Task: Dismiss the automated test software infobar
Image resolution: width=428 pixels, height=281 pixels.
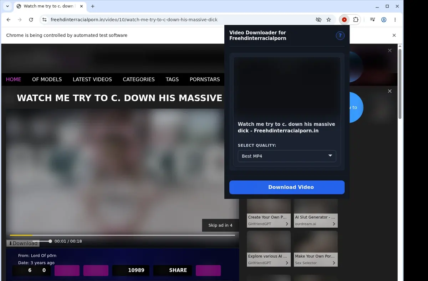Action: 394,35
